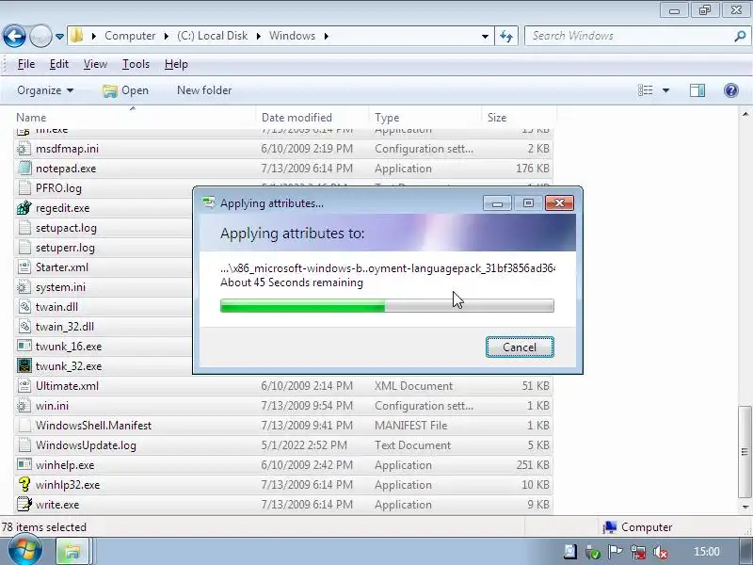Click the change view icon
The width and height of the screenshot is (753, 565).
coord(645,90)
